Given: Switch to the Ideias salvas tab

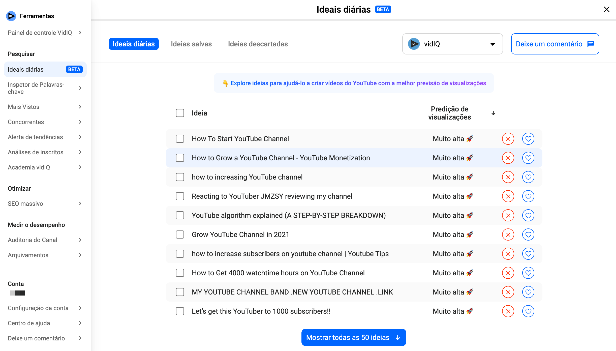Looking at the screenshot, I should coord(191,44).
